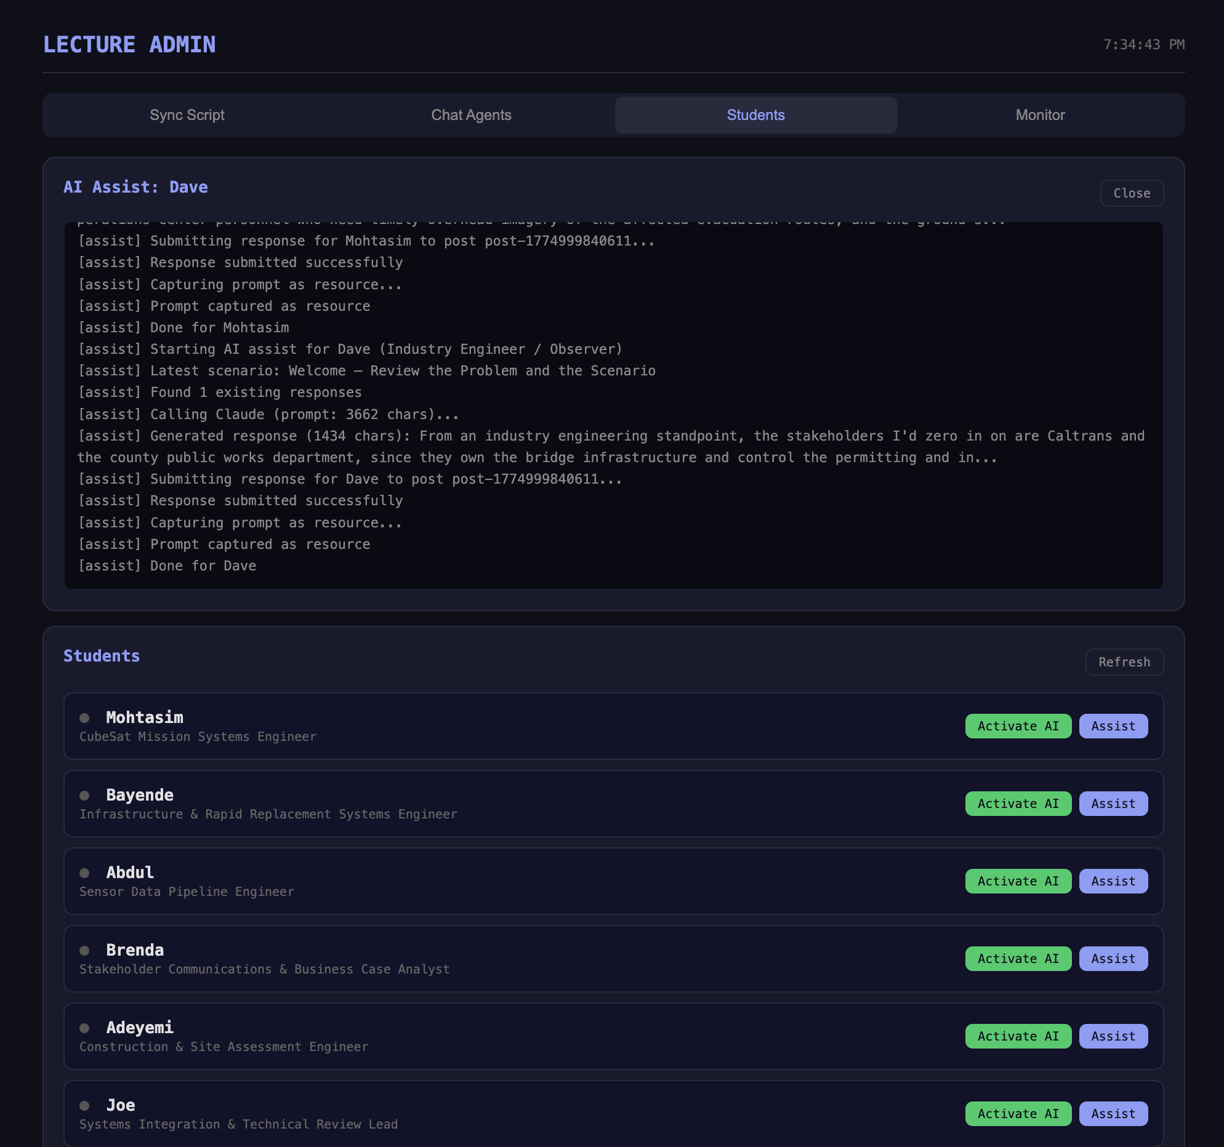The height and width of the screenshot is (1147, 1224).
Task: Run Assist for Brenda
Action: coord(1113,959)
